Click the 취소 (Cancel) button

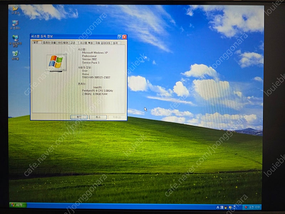tap(98, 117)
